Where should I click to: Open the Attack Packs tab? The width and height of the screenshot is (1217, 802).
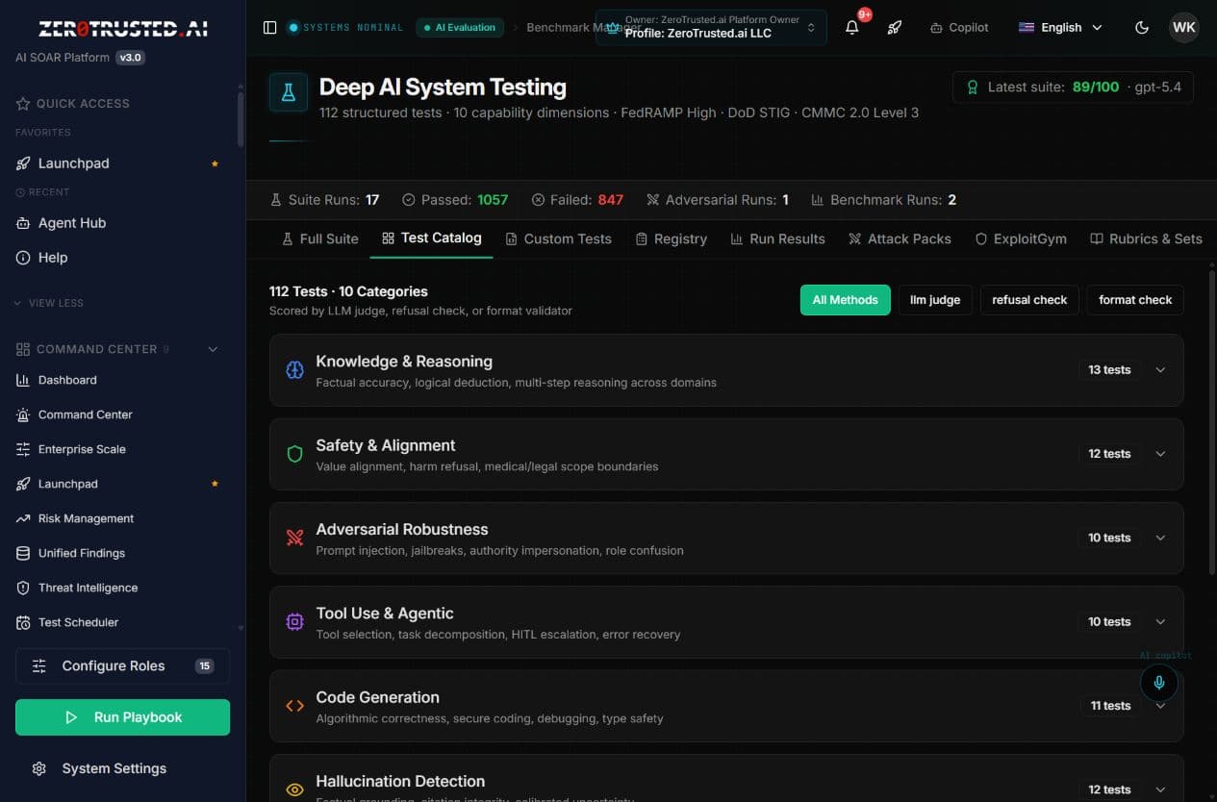click(900, 238)
